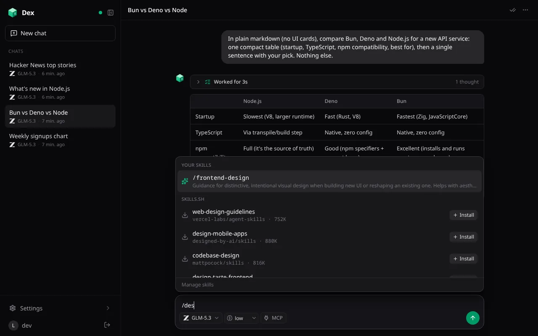The height and width of the screenshot is (336, 538).
Task: Open the 'Hacker News top stories' chat
Action: (x=60, y=69)
